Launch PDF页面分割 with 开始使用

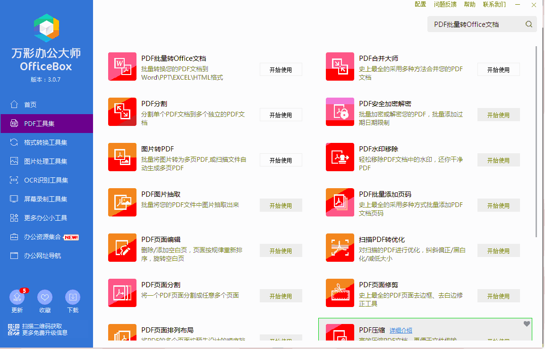coord(281,296)
